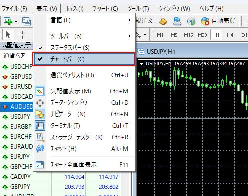Viewport: 248px width, 196px height.
Task: Select the M15 timeframe
Action: (188, 35)
